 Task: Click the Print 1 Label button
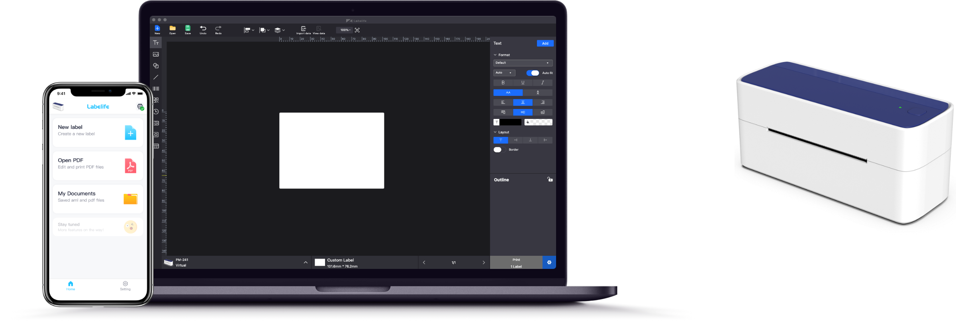click(516, 263)
